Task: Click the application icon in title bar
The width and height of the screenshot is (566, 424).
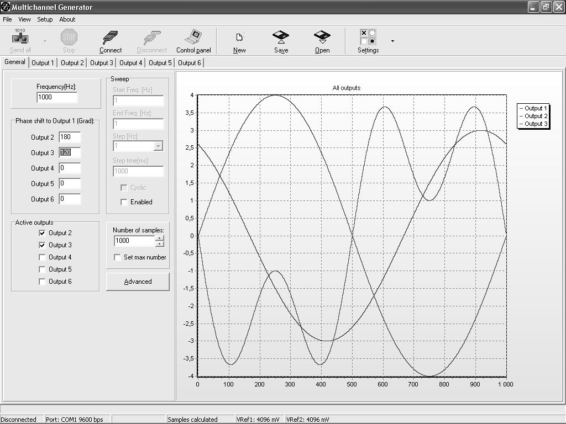Action: [x=6, y=7]
